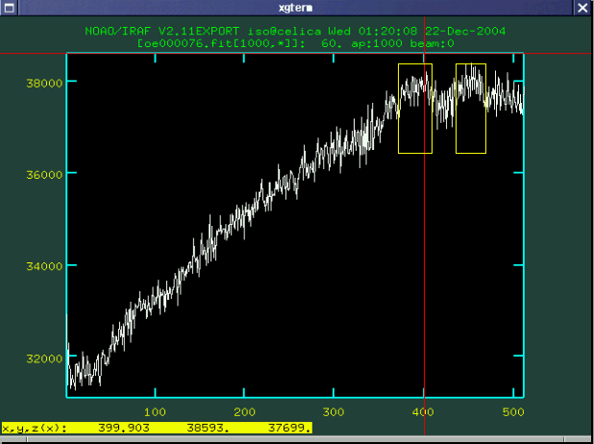Click x-axis label 400

423,411
